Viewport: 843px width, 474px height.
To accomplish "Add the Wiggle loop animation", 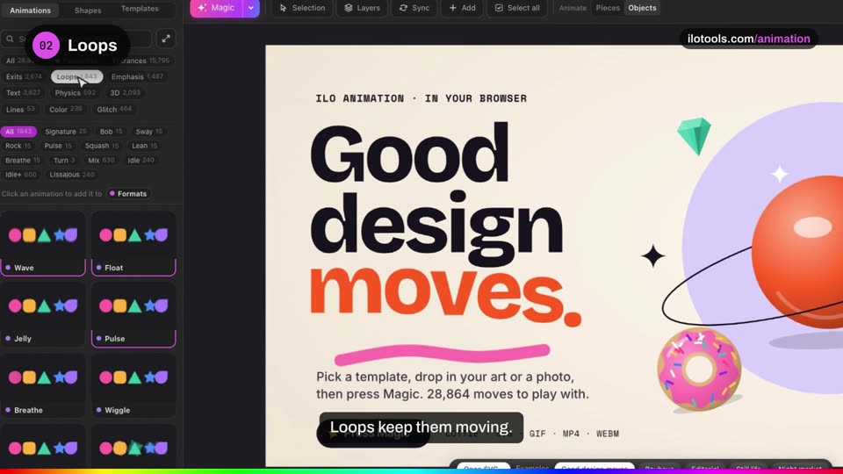I will click(x=133, y=386).
